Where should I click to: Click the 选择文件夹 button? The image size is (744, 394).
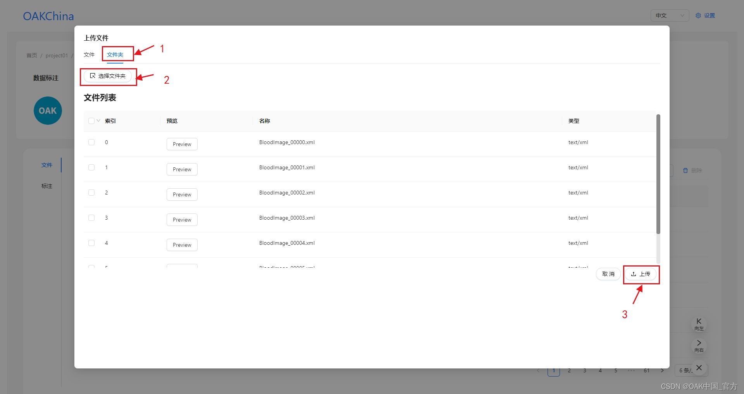coord(108,76)
